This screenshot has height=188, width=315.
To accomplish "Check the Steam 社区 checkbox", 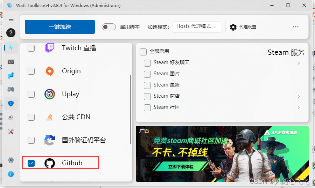I will click(147, 108).
